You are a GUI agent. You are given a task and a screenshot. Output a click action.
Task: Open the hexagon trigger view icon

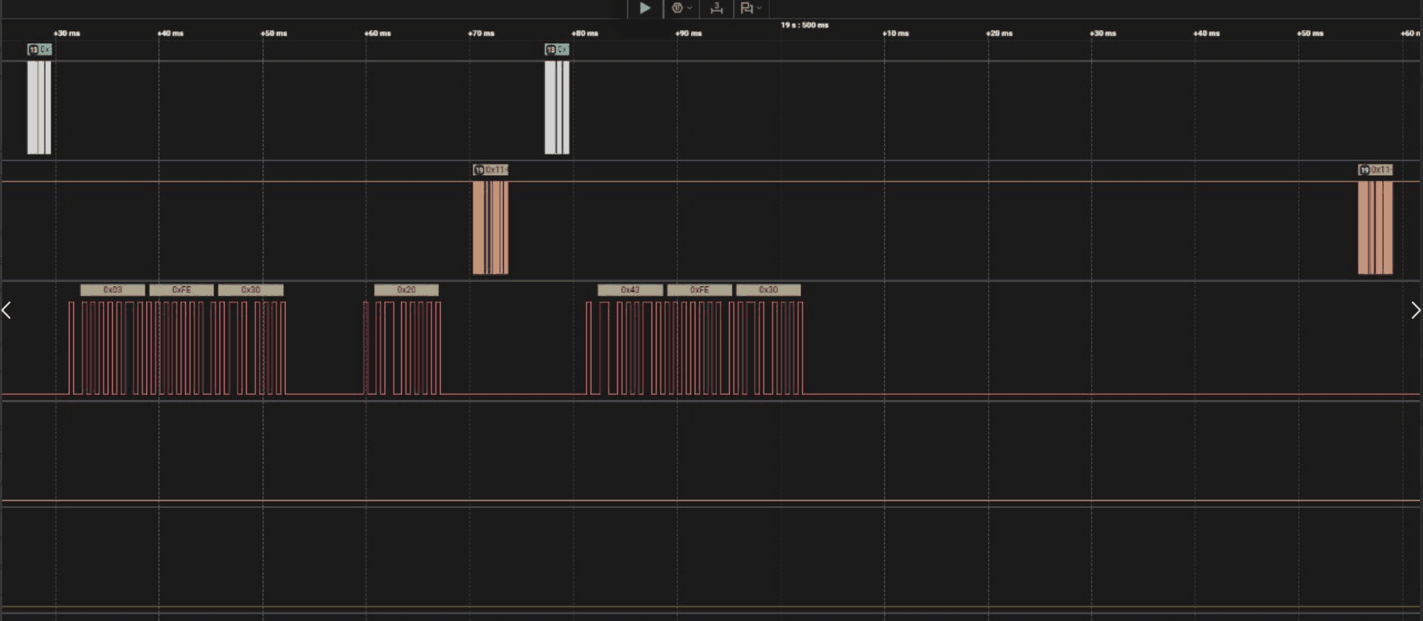click(x=677, y=8)
